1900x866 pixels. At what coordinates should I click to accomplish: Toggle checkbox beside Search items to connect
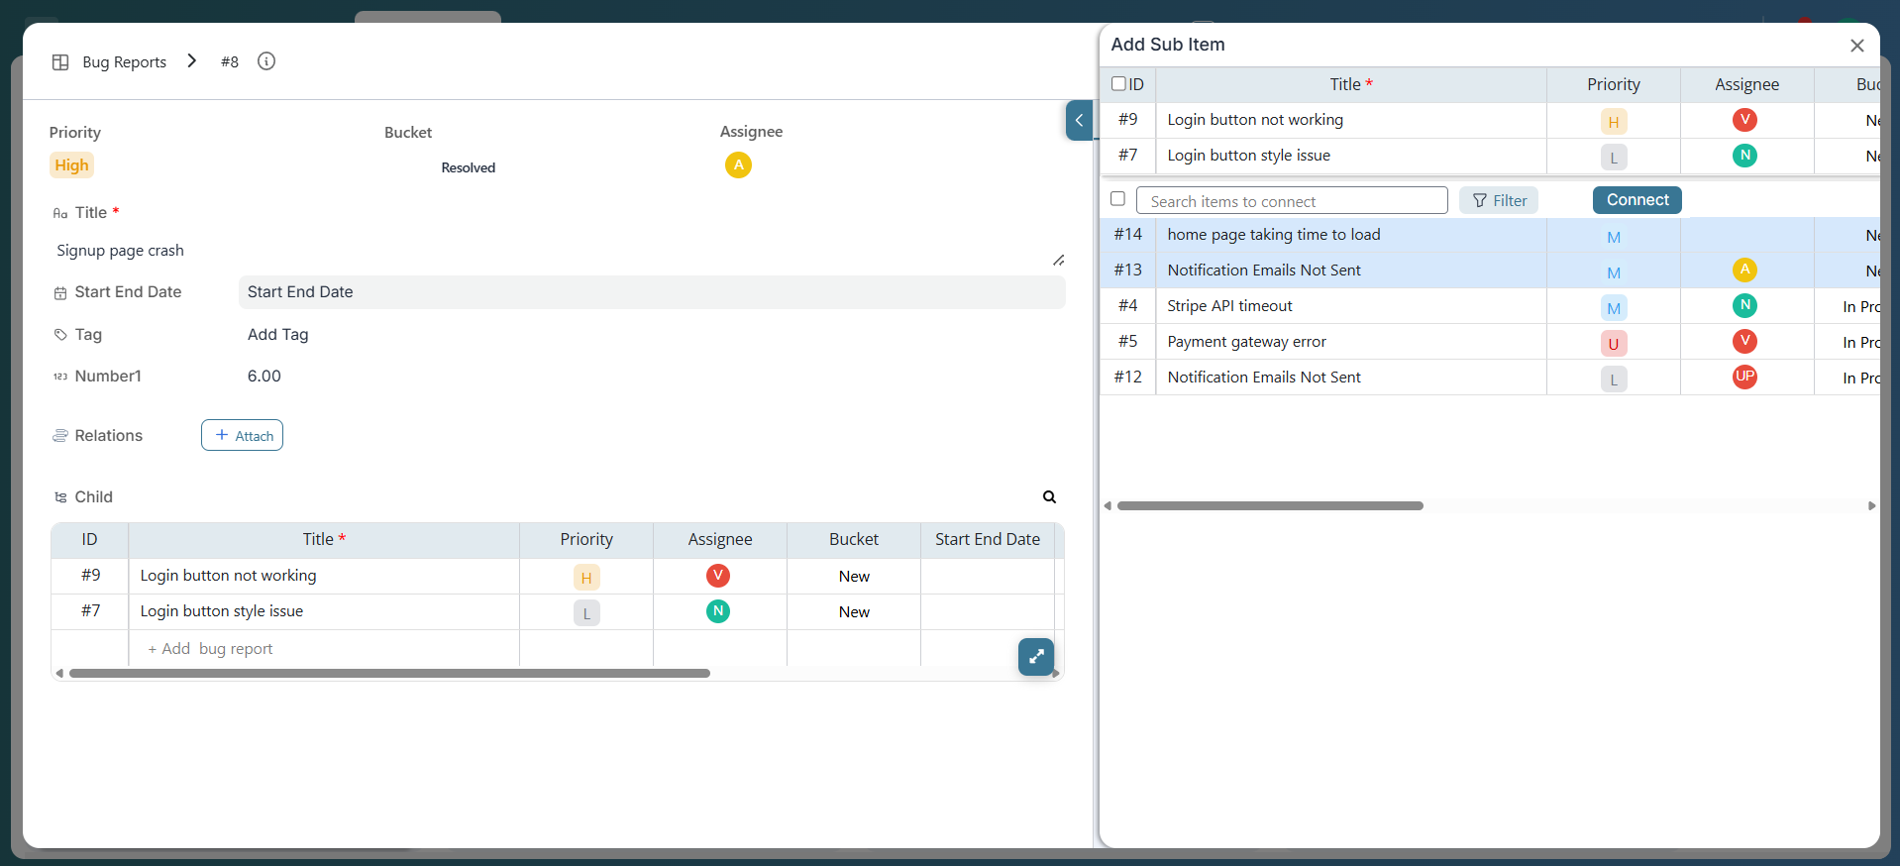coord(1118,199)
